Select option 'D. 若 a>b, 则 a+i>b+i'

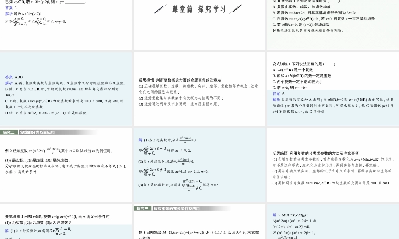click(290, 88)
